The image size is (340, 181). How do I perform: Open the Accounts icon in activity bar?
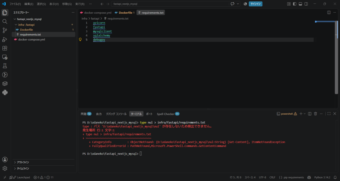5,159
